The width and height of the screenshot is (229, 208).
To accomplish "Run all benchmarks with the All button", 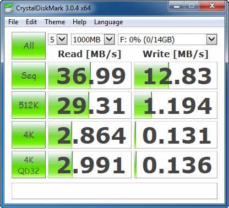I will (29, 46).
